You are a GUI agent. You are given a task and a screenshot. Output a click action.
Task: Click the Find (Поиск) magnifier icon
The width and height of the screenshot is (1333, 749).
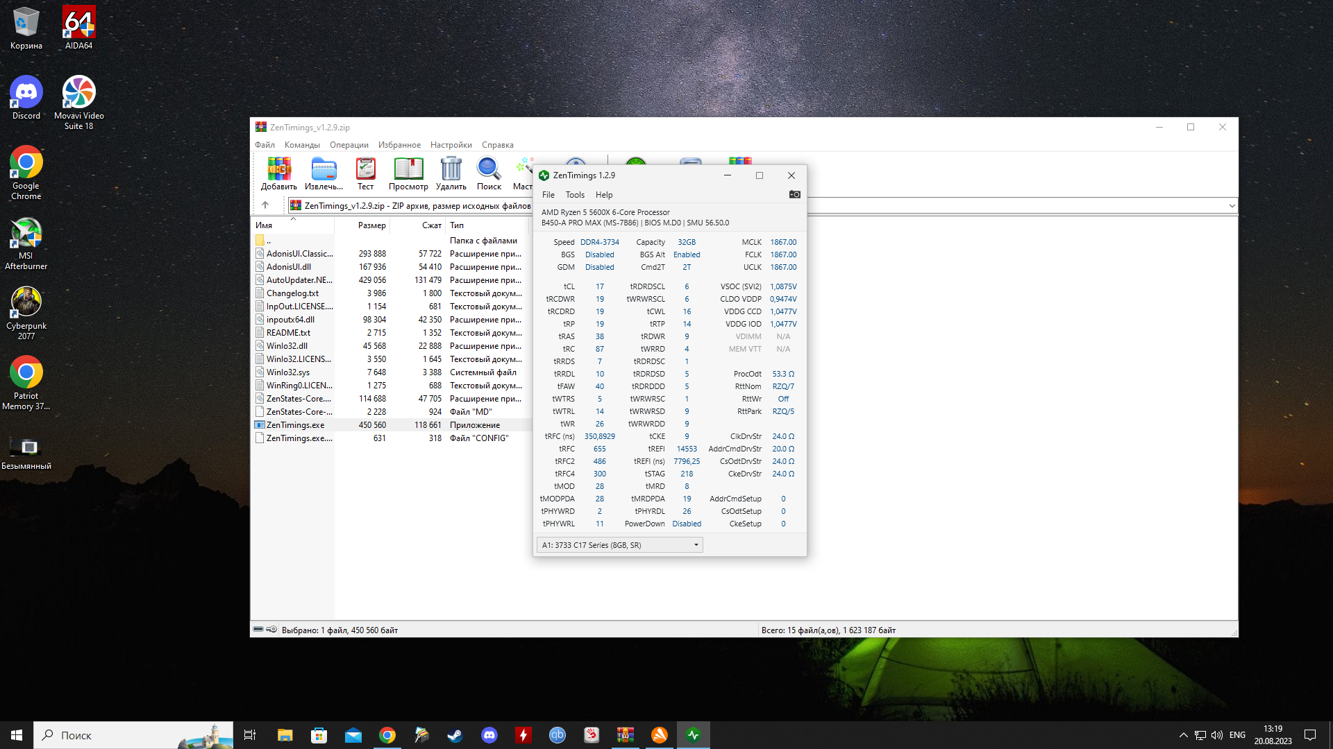[x=489, y=169]
